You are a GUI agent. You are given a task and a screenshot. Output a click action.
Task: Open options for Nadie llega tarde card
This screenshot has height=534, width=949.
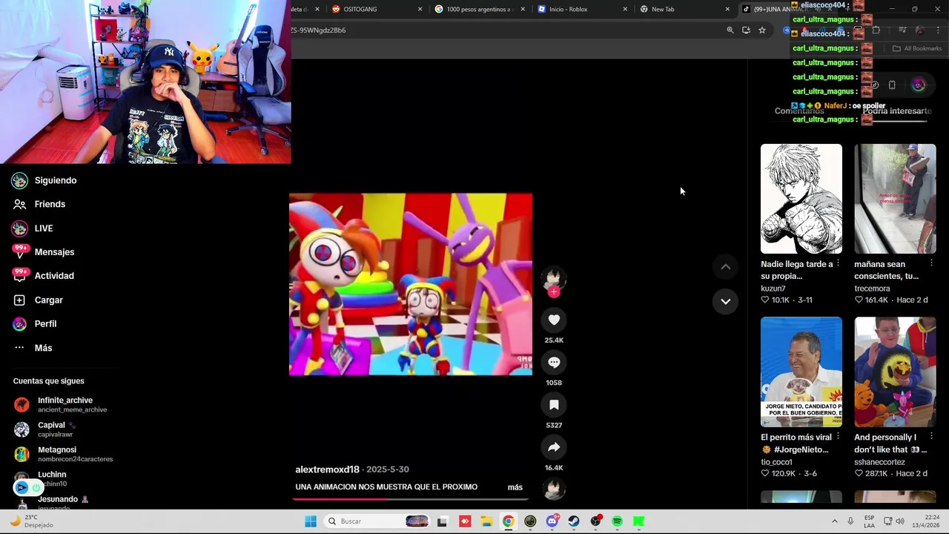tap(838, 264)
